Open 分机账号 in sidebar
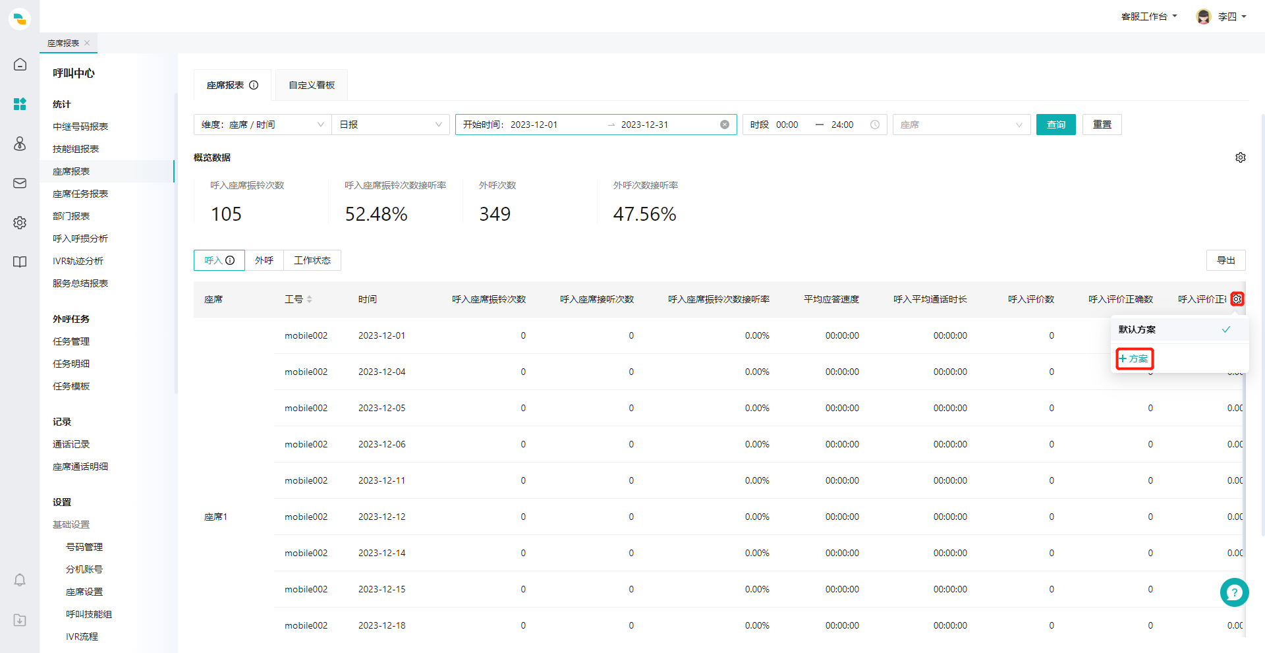 point(84,569)
